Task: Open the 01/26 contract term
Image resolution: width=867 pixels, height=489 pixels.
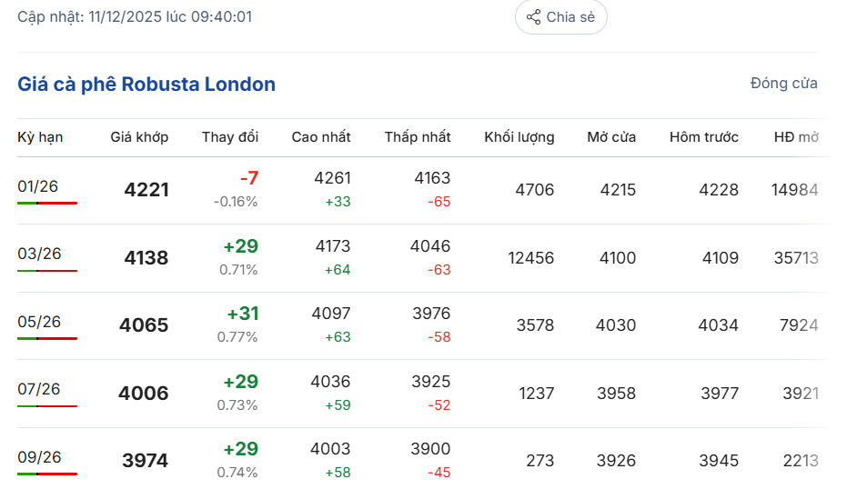Action: [x=38, y=186]
